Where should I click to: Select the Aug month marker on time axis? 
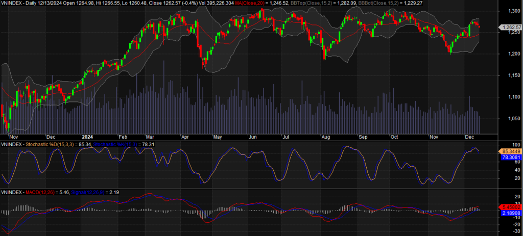[325, 137]
